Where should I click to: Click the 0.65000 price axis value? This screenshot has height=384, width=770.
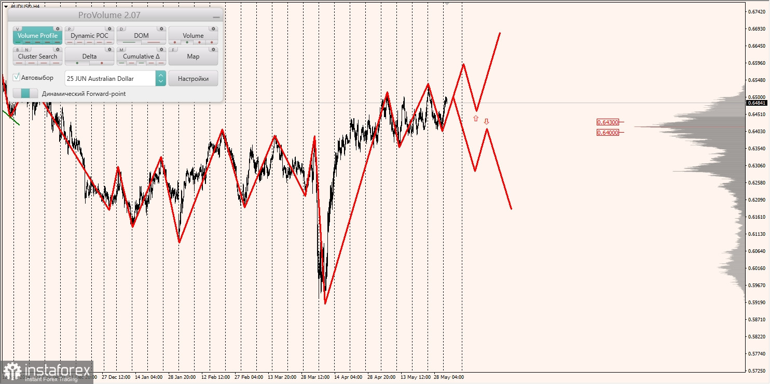pyautogui.click(x=757, y=97)
